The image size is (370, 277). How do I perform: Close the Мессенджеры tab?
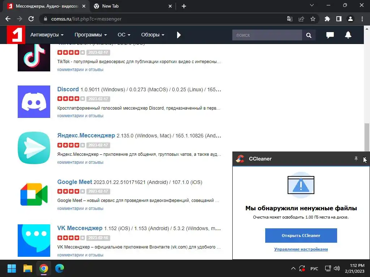pyautogui.click(x=84, y=6)
